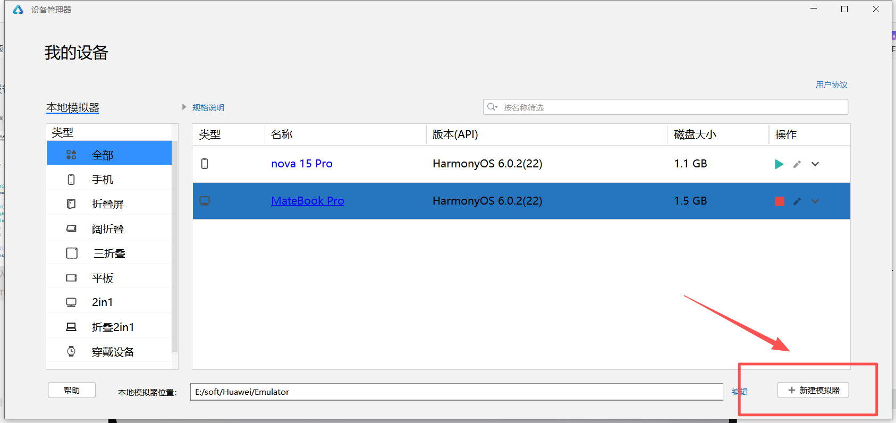The width and height of the screenshot is (896, 423).
Task: Filter by 手机 device type
Action: point(109,180)
